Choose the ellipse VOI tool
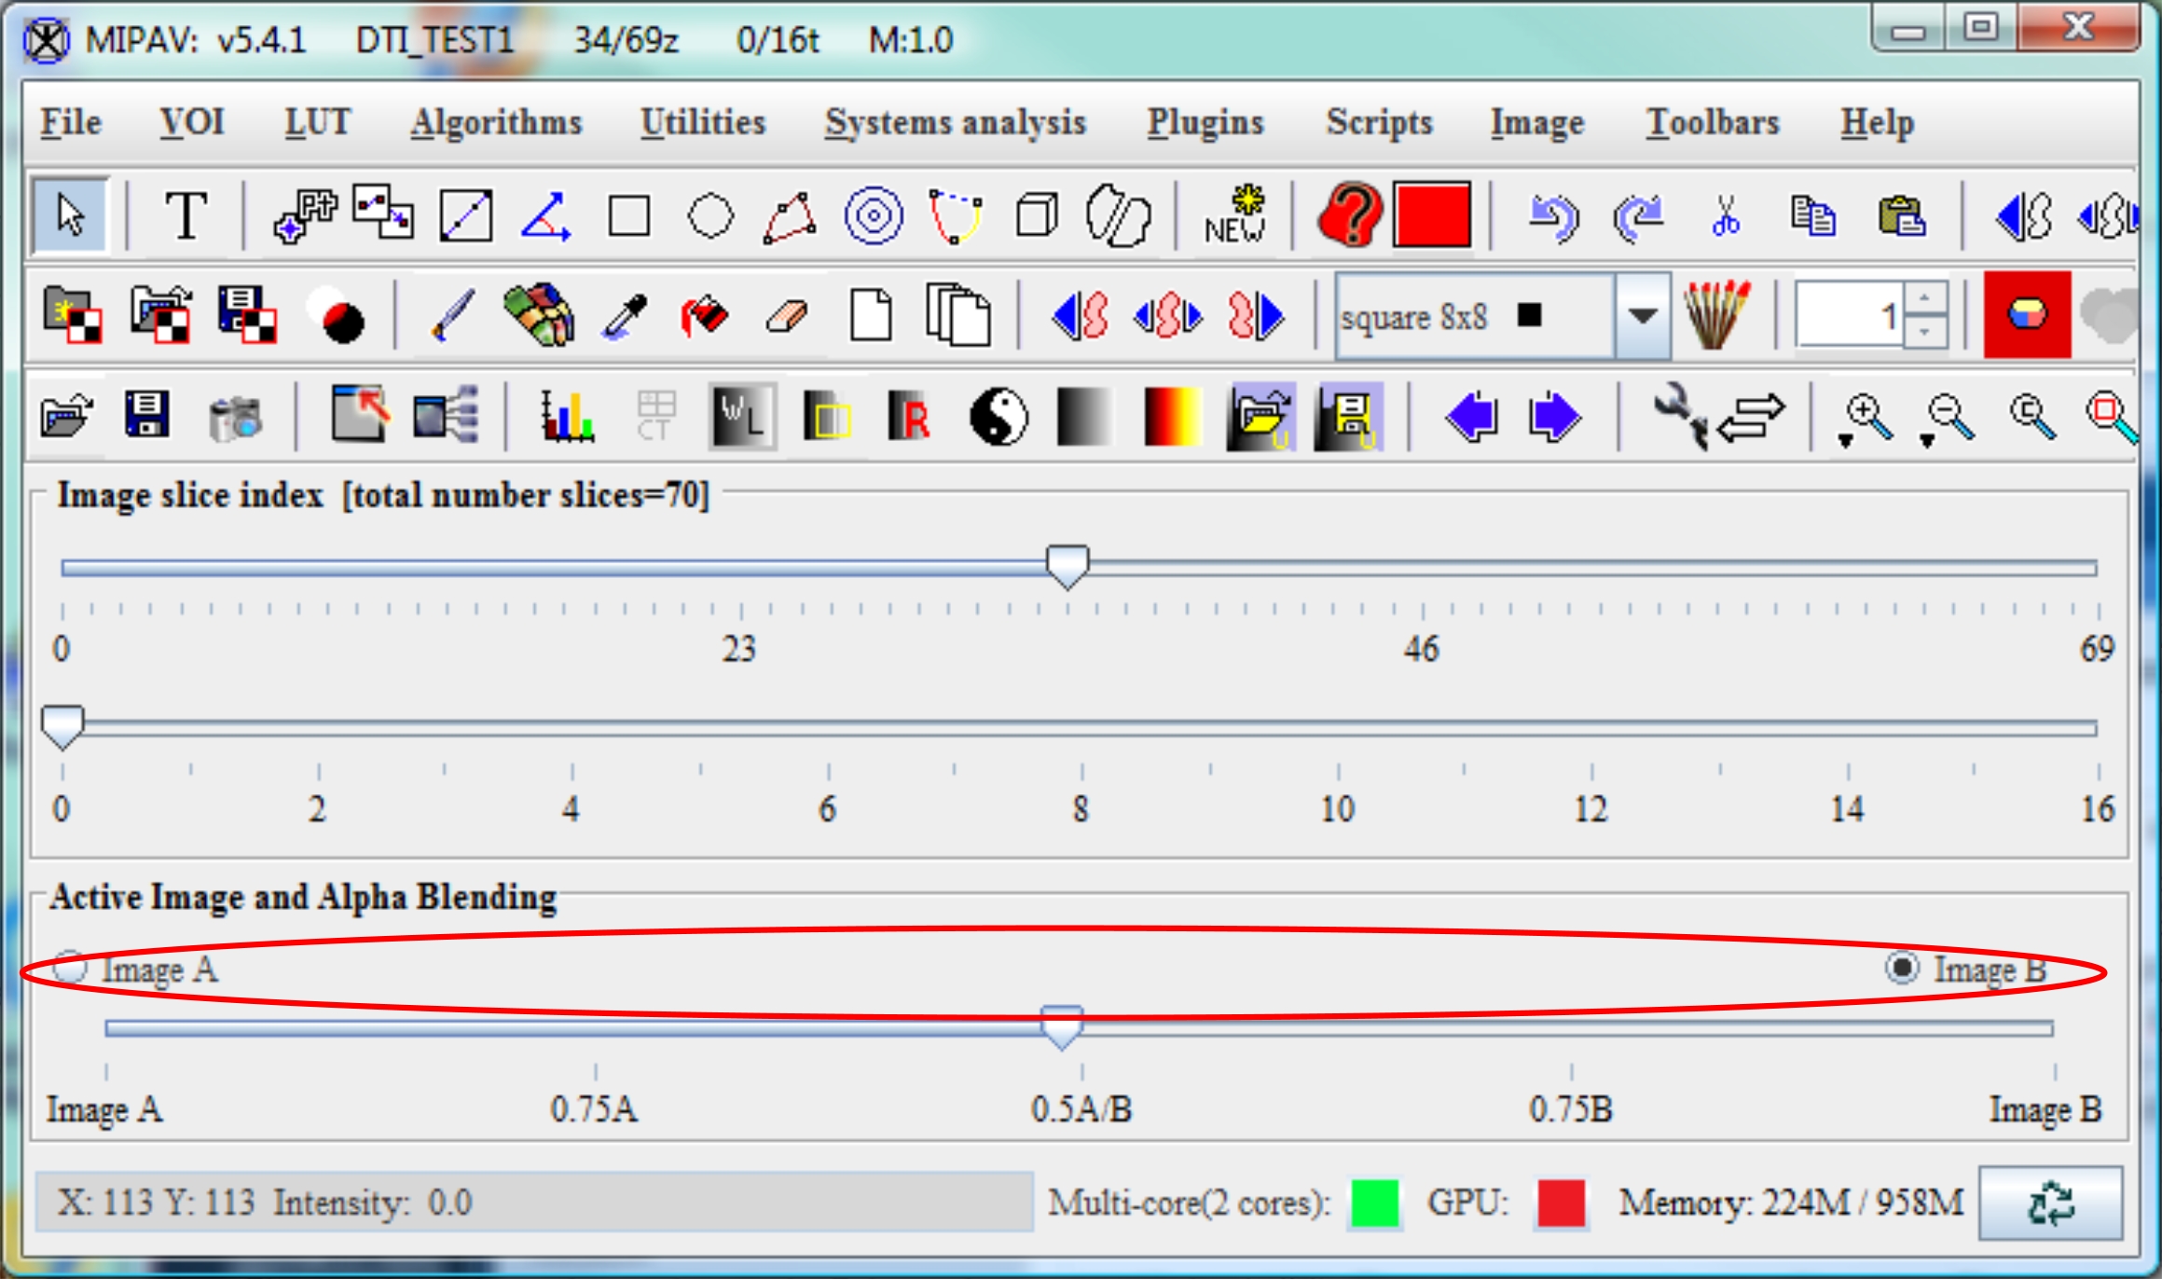The image size is (2162, 1279). pos(709,216)
